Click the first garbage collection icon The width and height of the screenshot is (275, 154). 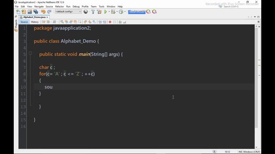click(149, 12)
